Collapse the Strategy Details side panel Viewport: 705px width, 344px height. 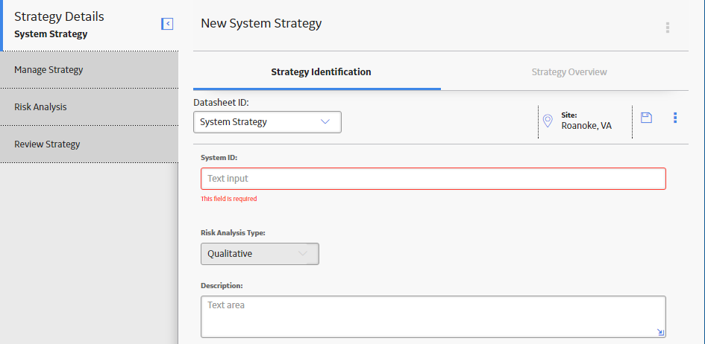pyautogui.click(x=167, y=24)
